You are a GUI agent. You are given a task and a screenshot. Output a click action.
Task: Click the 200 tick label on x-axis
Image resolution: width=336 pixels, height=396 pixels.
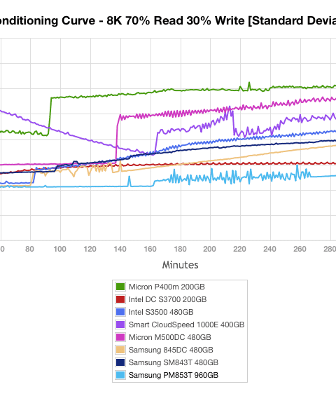[x=209, y=249]
